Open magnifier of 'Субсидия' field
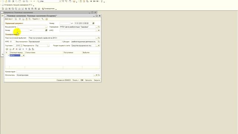 (x=99, y=41)
